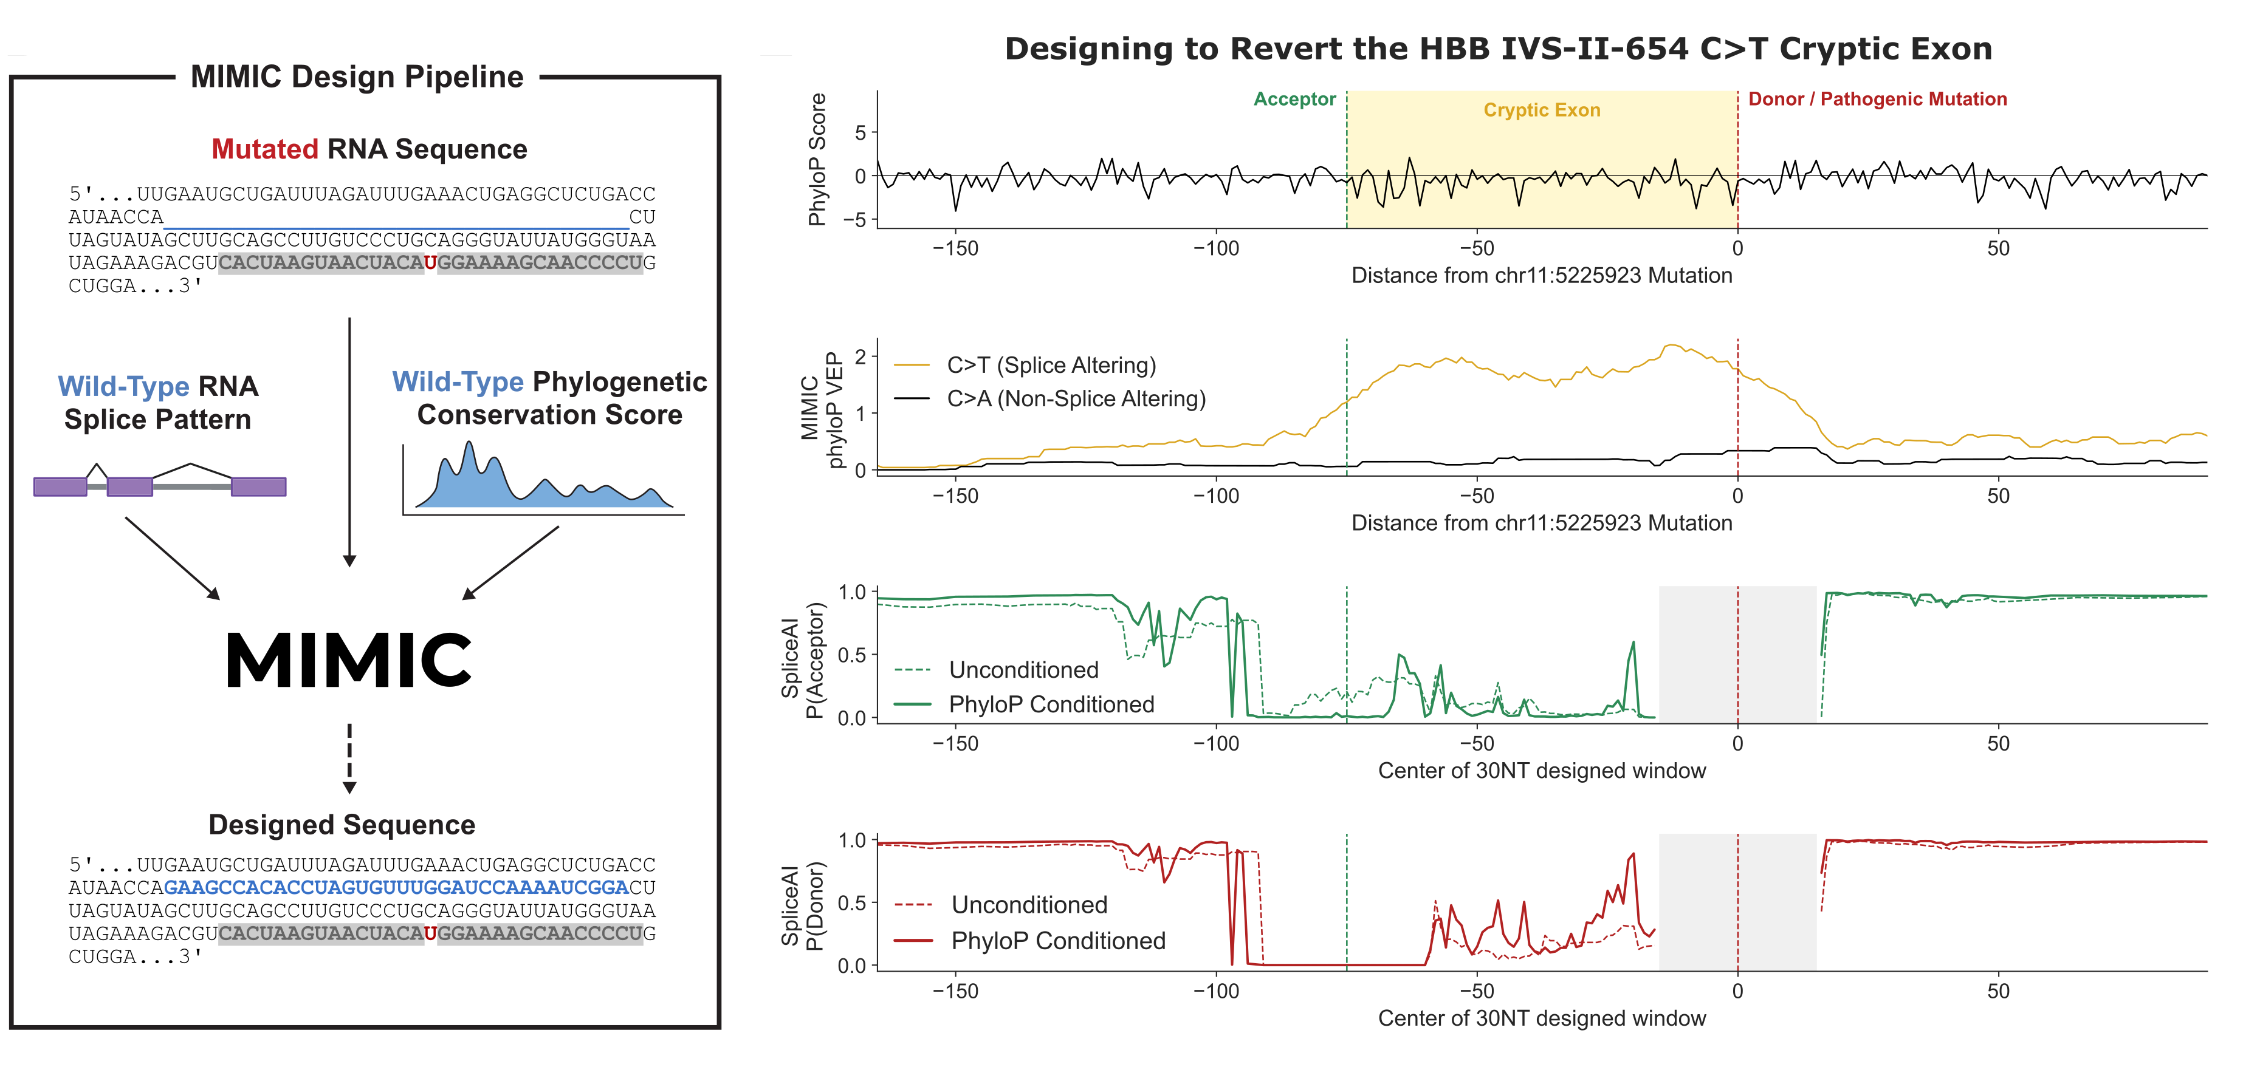Click the dashed arrow below MIMIC
The image size is (2243, 1067).
tap(349, 758)
